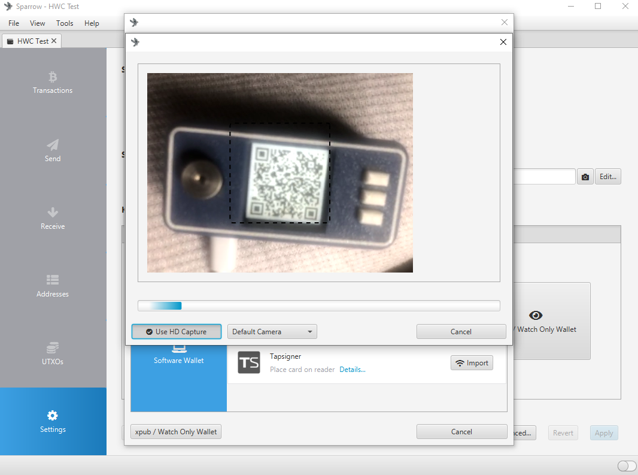The width and height of the screenshot is (638, 475).
Task: Close the HWC Test wallet tab
Action: tap(54, 41)
